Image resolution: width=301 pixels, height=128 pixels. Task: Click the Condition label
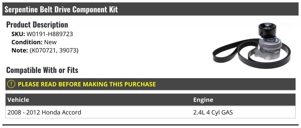27,42
